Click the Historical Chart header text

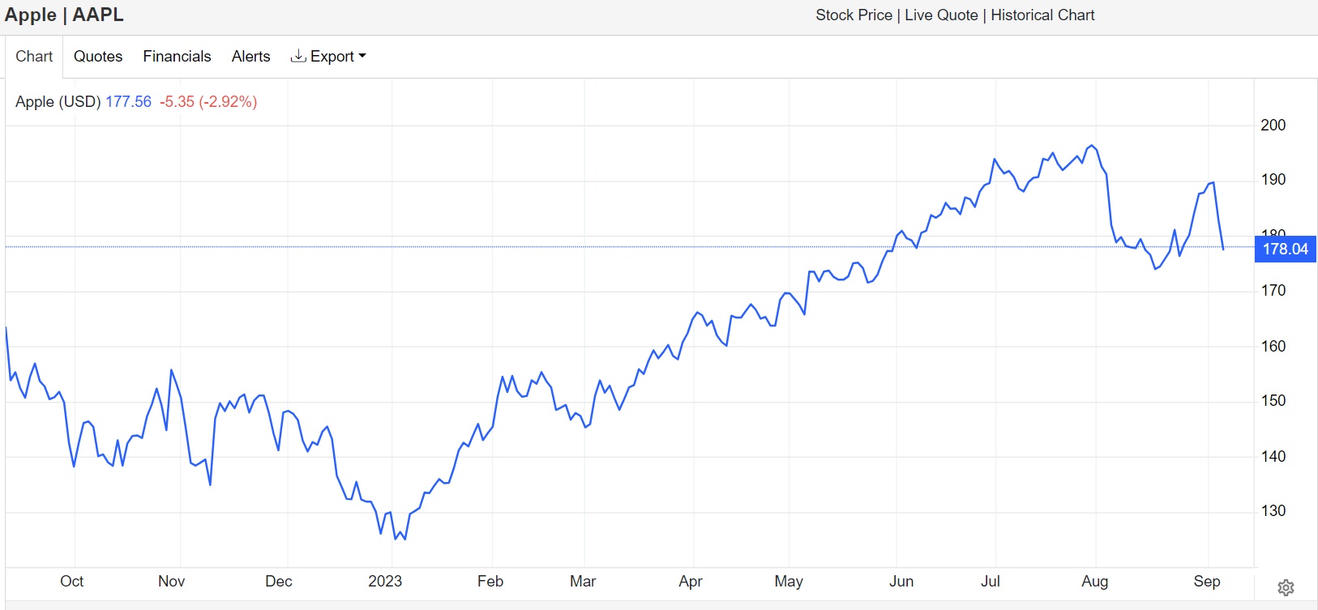tap(1042, 15)
